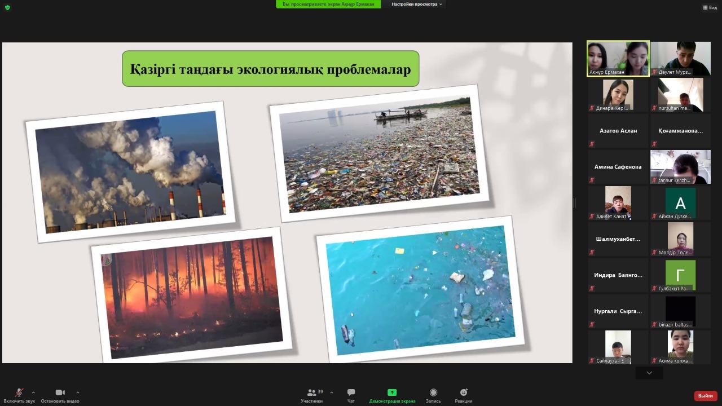The height and width of the screenshot is (406, 722).
Task: Toggle the Запись recording button
Action: [433, 395]
